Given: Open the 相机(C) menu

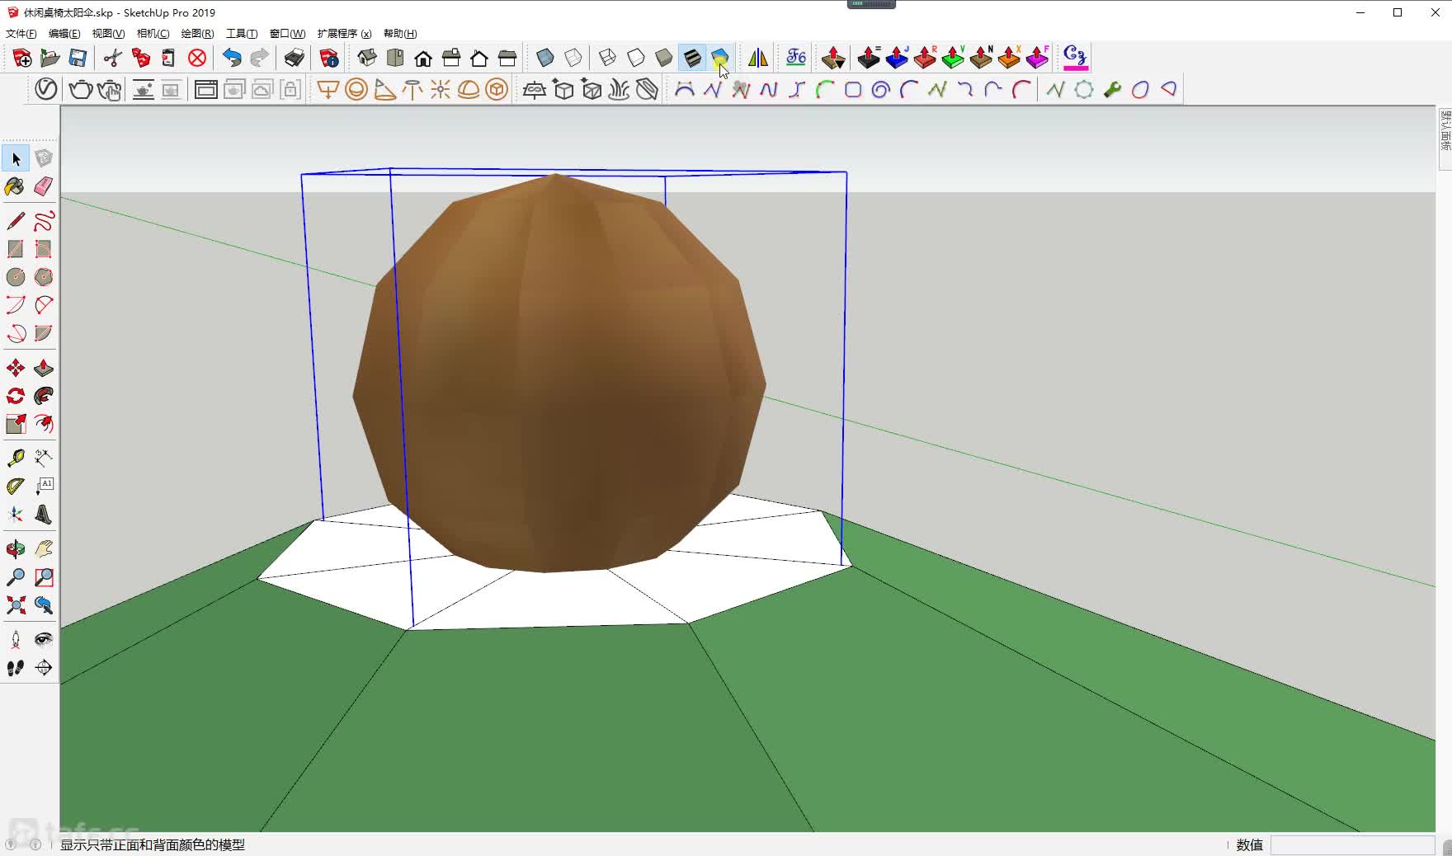Looking at the screenshot, I should [153, 34].
